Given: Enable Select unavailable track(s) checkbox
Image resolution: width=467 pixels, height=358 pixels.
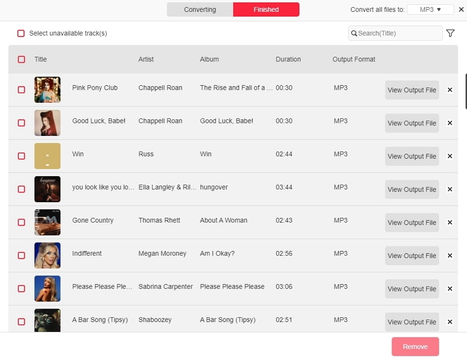Looking at the screenshot, I should point(21,34).
